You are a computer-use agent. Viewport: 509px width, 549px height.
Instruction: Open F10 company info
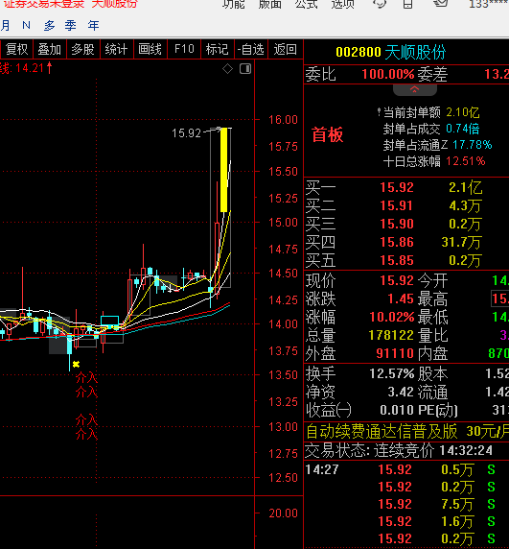pyautogui.click(x=184, y=49)
